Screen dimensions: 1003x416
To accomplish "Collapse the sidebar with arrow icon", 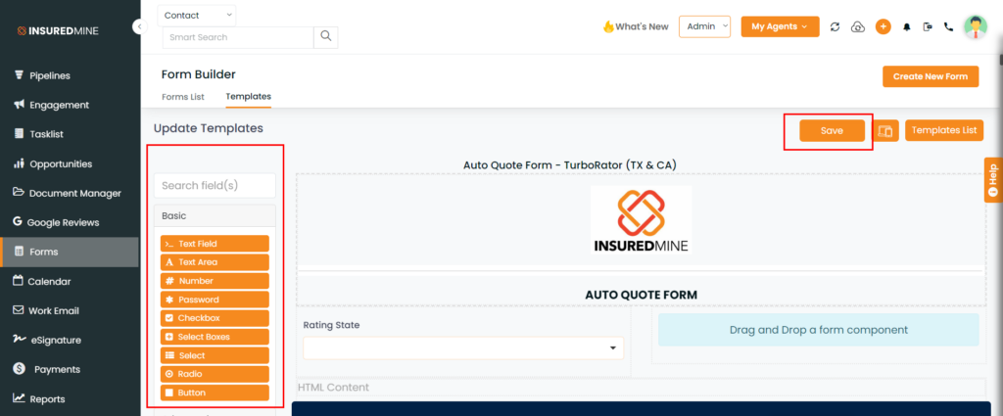I will pos(139,26).
